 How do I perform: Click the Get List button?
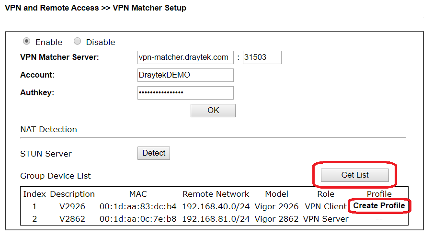(355, 175)
